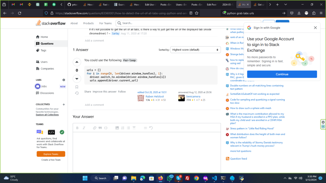Click Continue to sign in with Google
The height and width of the screenshot is (183, 326).
pyautogui.click(x=282, y=74)
